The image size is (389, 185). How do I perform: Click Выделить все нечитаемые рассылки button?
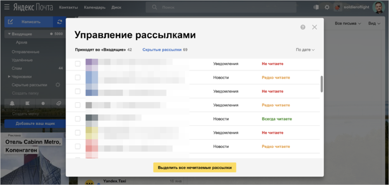[x=195, y=168]
